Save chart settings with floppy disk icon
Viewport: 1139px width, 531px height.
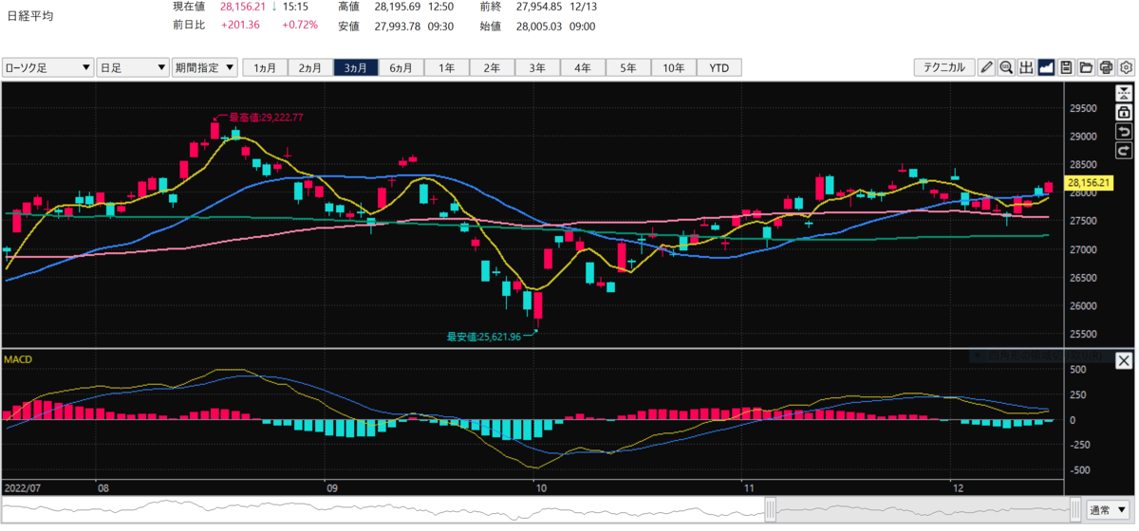1067,67
